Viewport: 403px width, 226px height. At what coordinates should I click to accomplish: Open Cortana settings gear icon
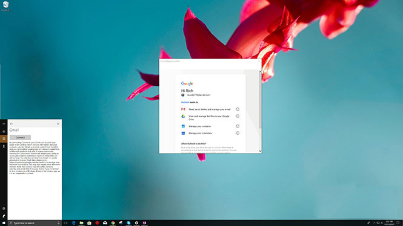tap(4, 208)
